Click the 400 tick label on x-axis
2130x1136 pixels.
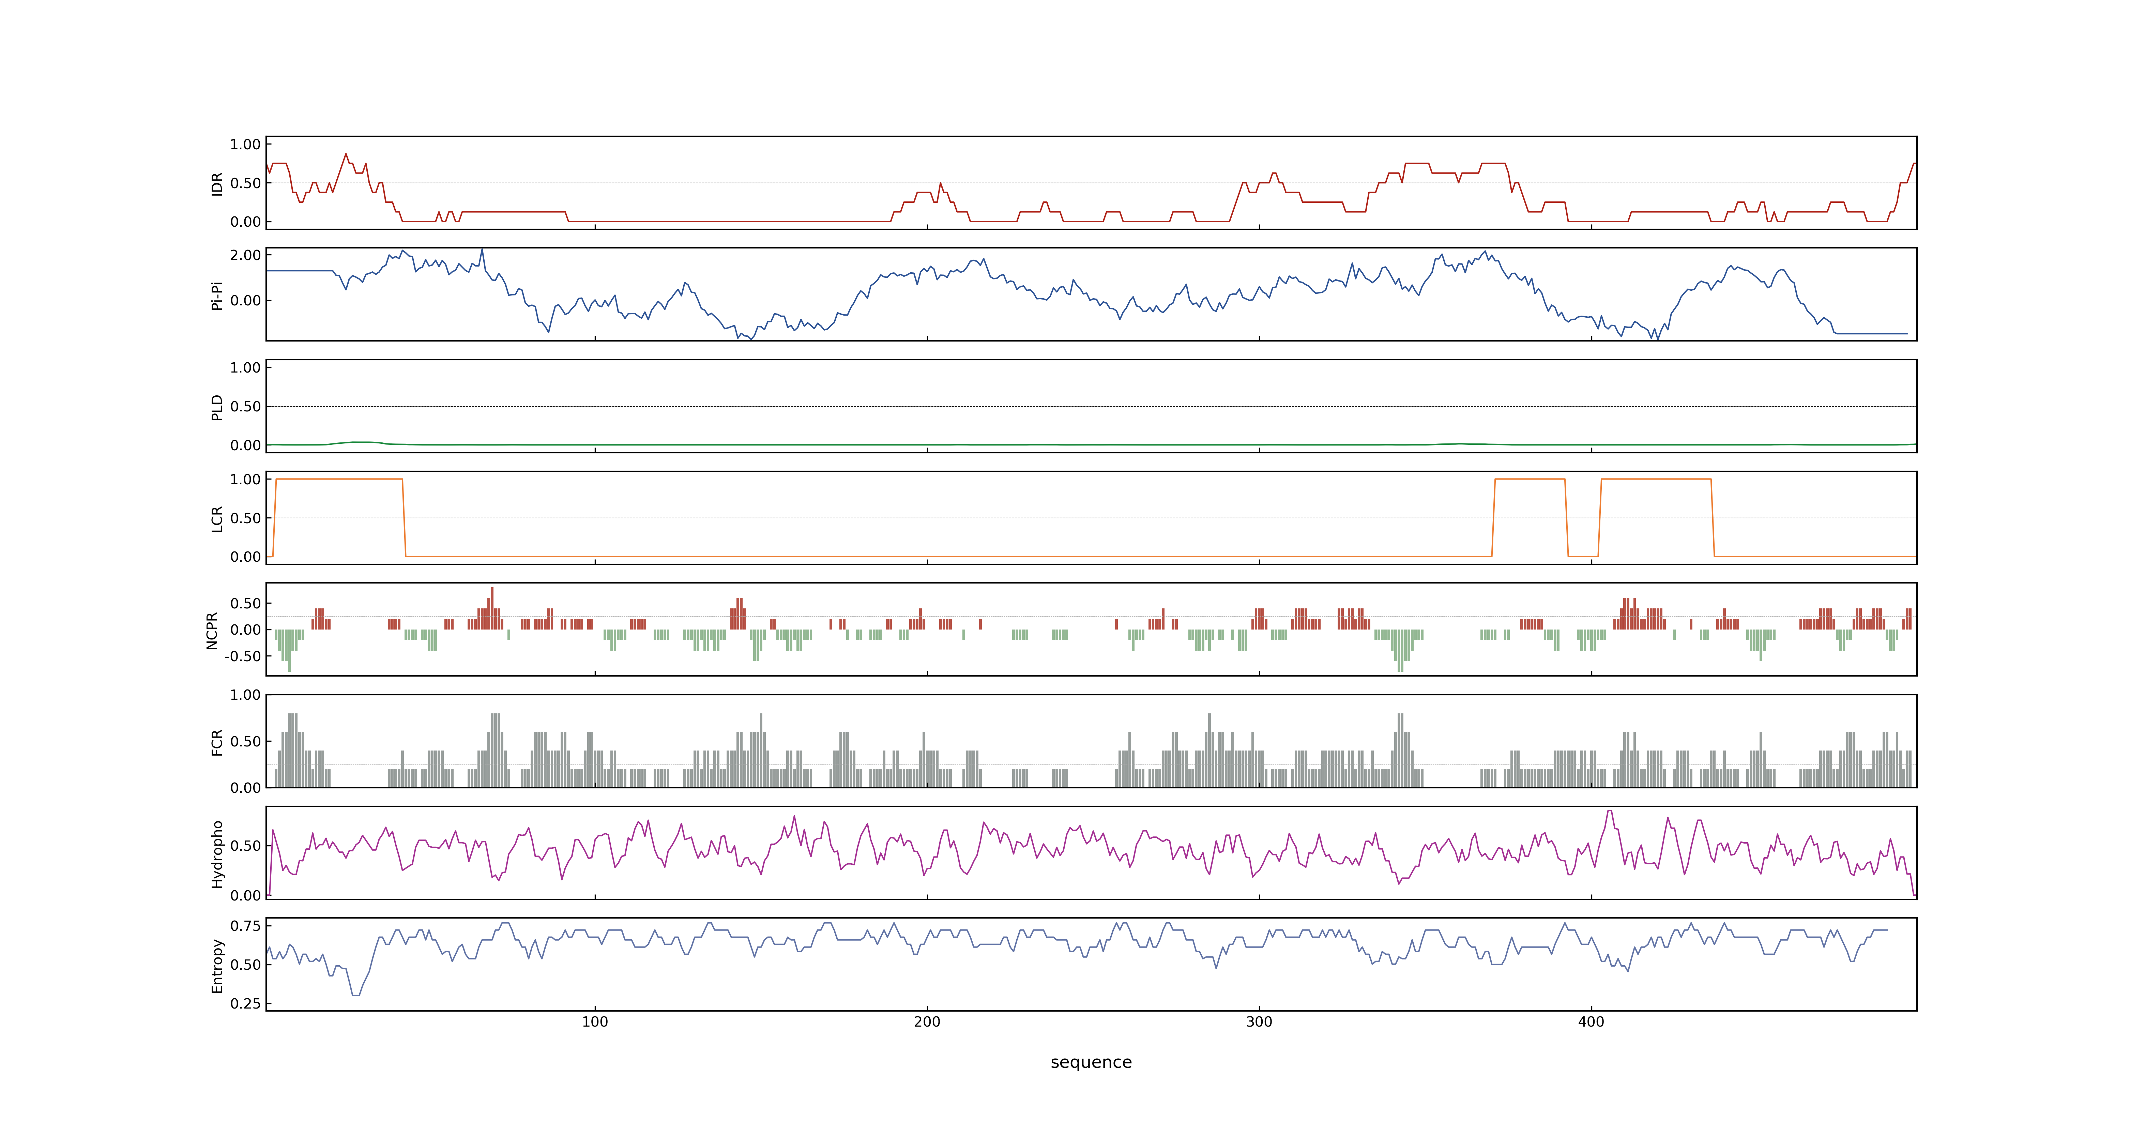pos(1591,1021)
